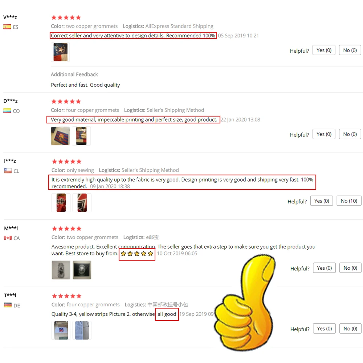The image size is (363, 363).
Task: Click the Colombia flag icon beside CO
Action: coord(7,111)
